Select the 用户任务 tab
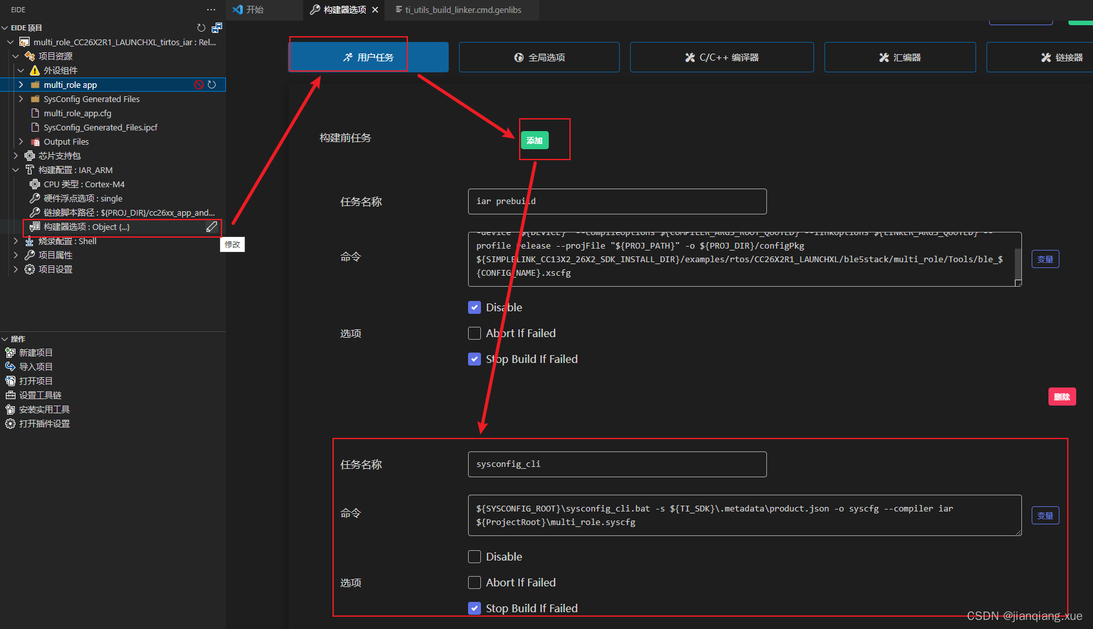Viewport: 1093px width, 629px height. pos(368,57)
